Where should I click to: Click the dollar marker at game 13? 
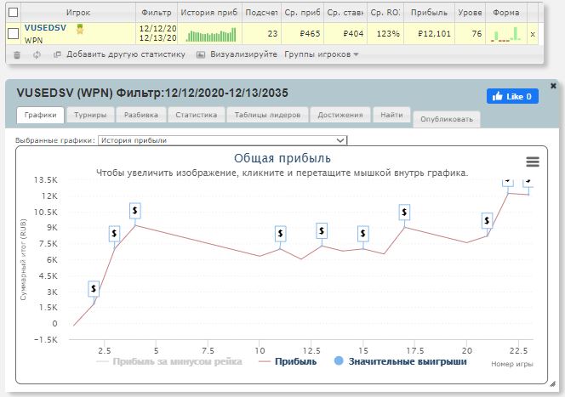[322, 230]
